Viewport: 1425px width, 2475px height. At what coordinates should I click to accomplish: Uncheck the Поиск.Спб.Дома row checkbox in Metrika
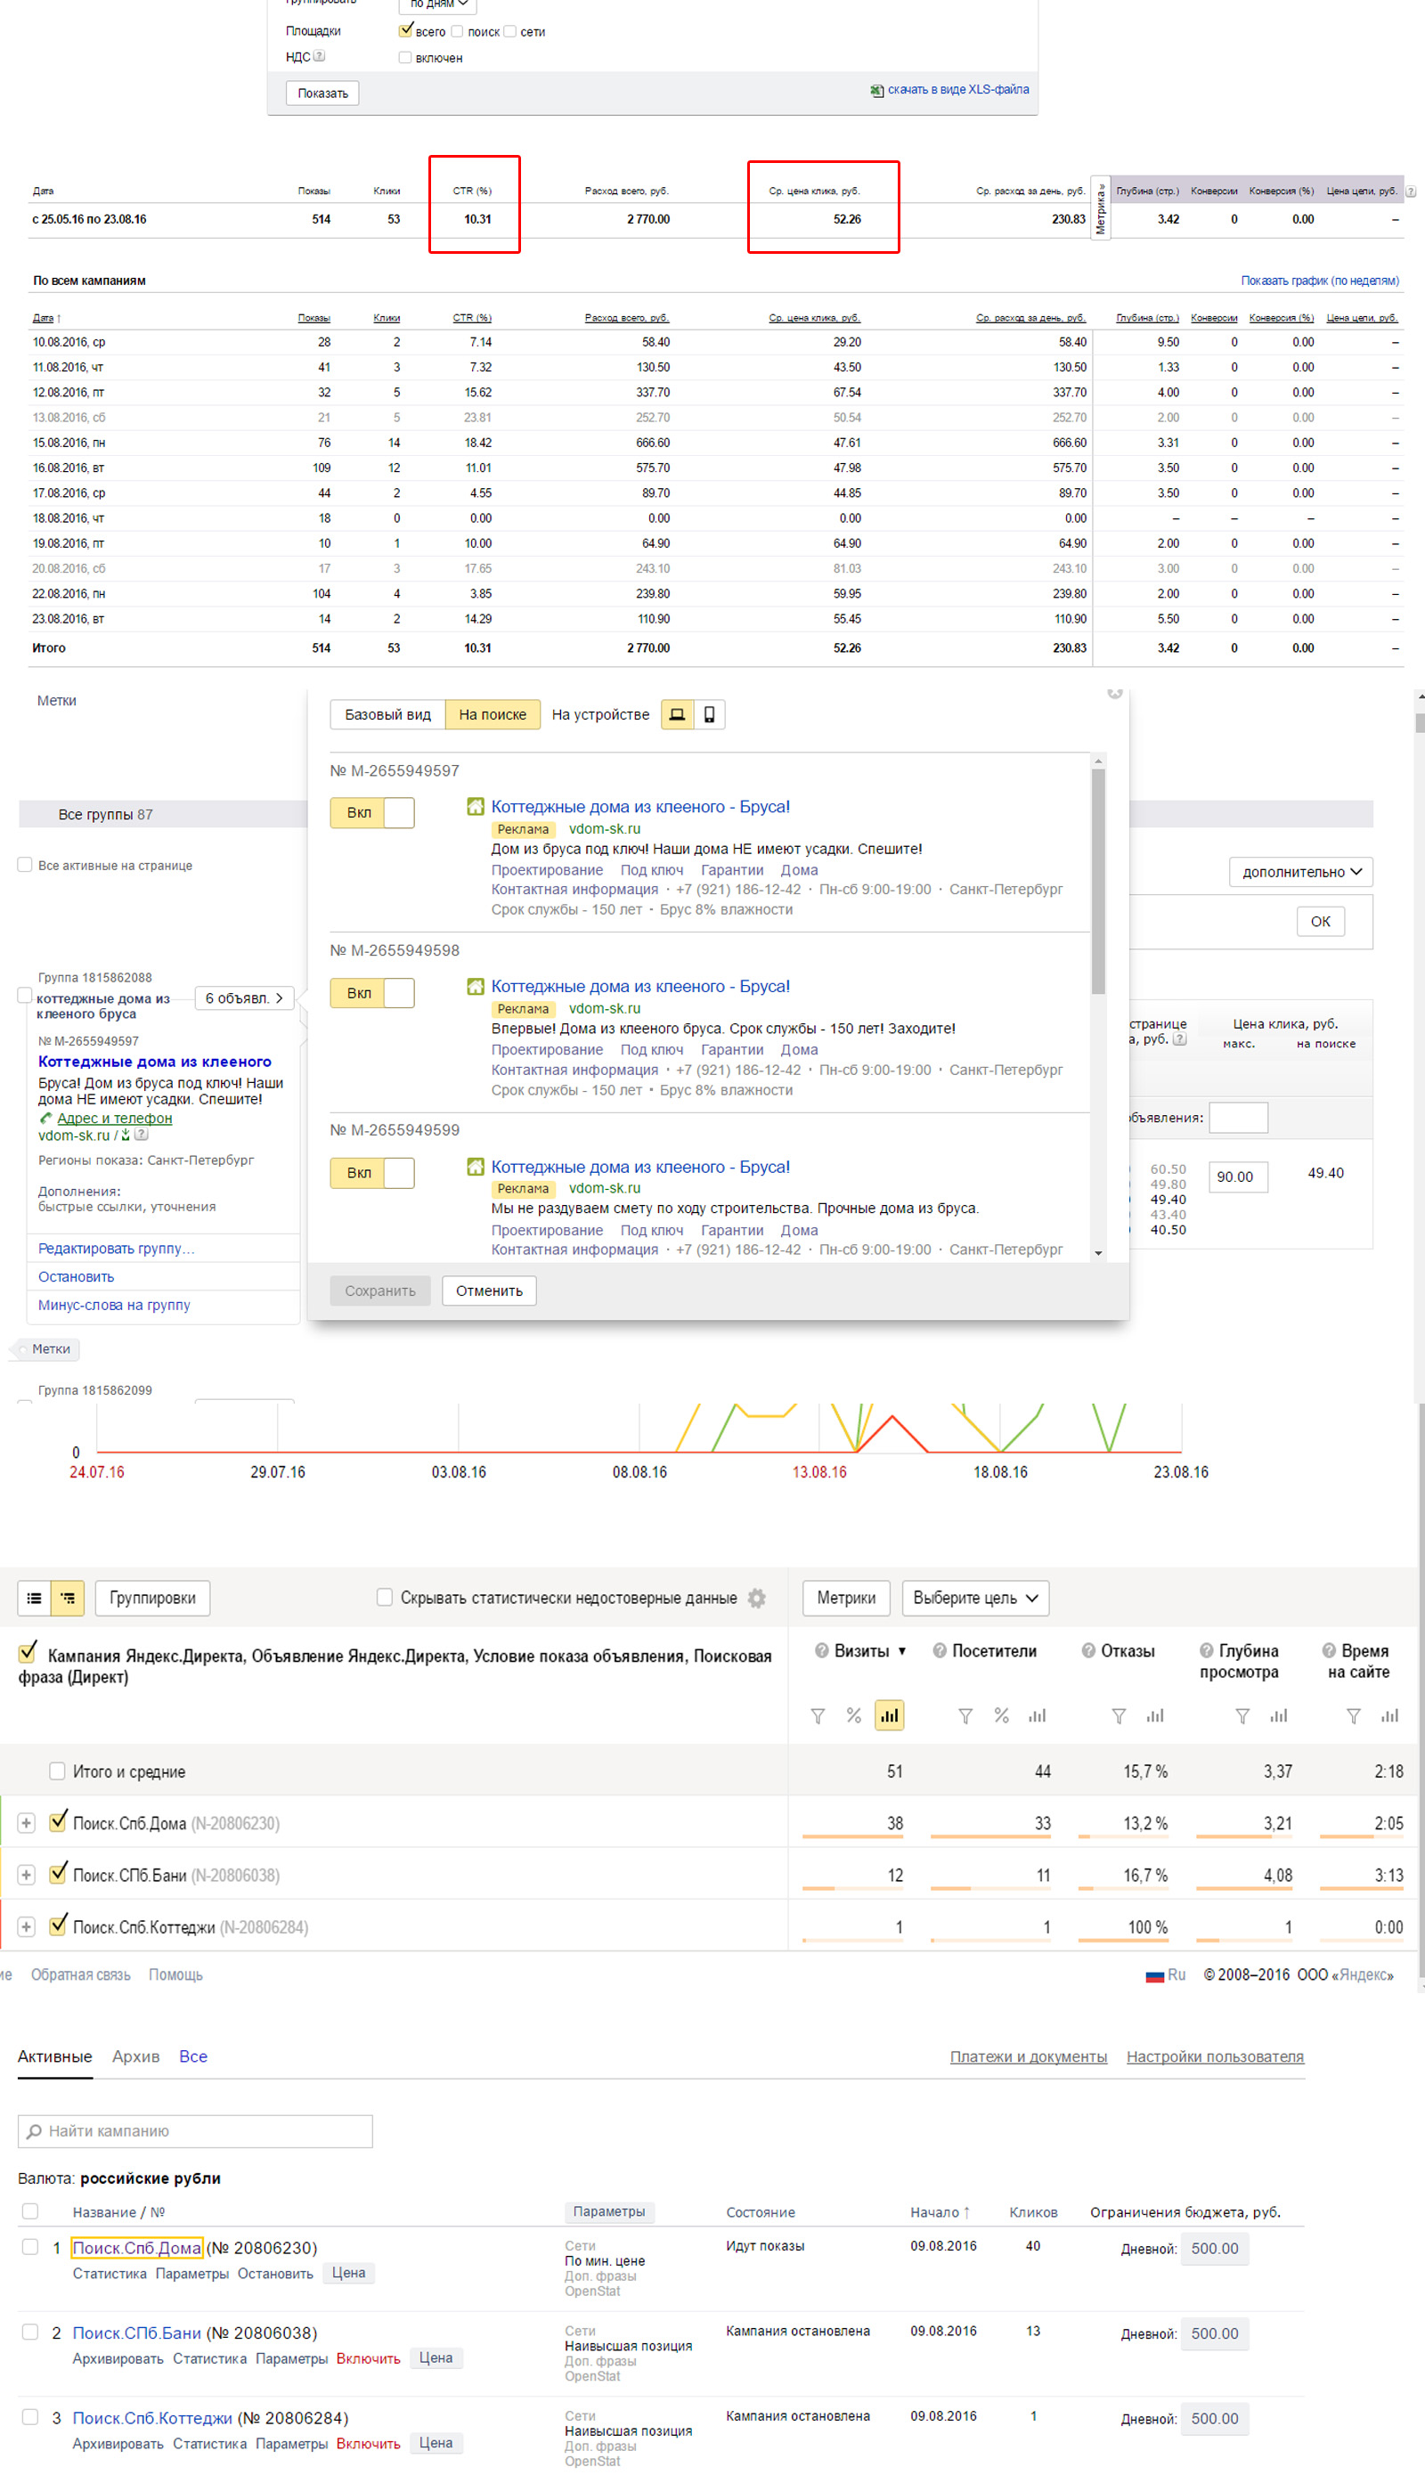(x=58, y=1821)
